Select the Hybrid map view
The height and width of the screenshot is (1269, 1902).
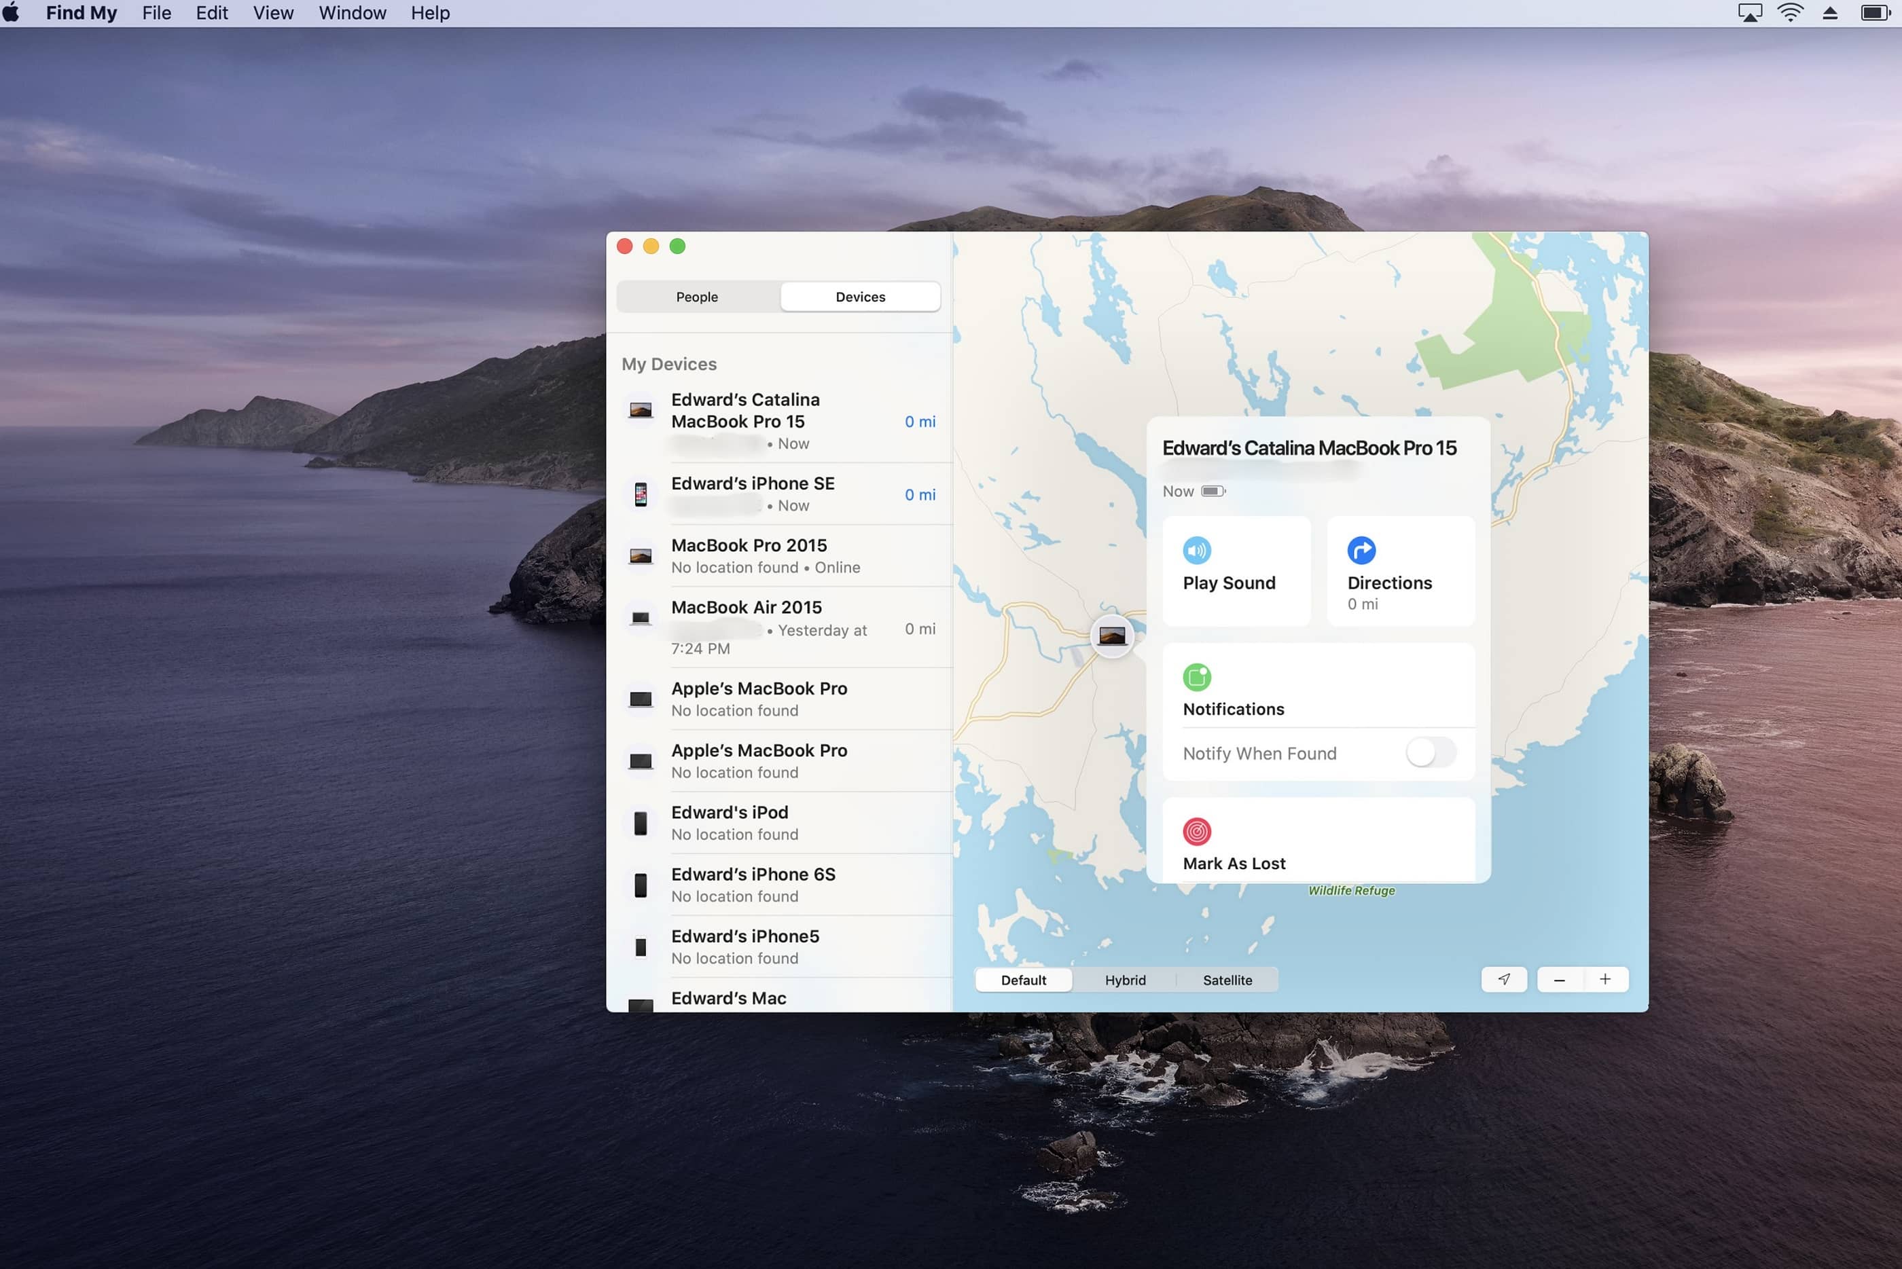click(x=1126, y=980)
